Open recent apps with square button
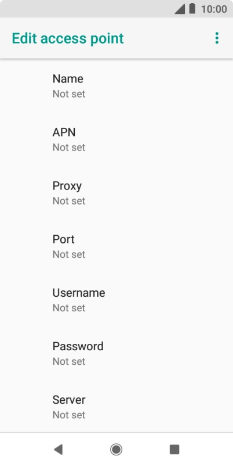This screenshot has width=233, height=467. point(174,449)
